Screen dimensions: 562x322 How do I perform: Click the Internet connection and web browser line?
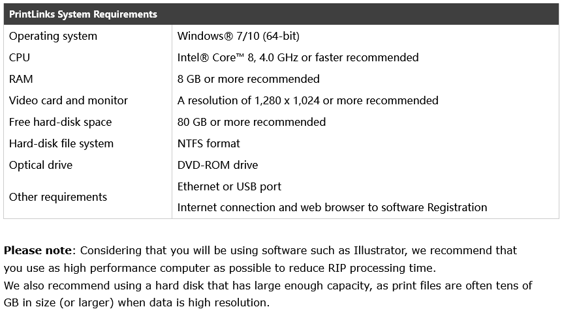[x=332, y=207]
